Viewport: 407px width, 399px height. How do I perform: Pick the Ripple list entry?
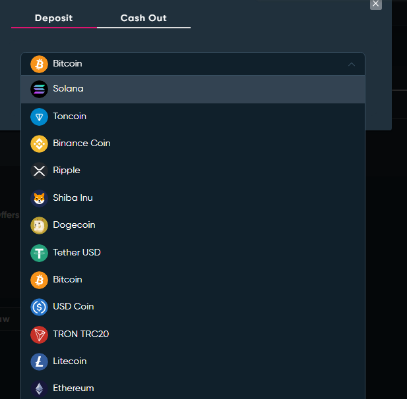193,171
